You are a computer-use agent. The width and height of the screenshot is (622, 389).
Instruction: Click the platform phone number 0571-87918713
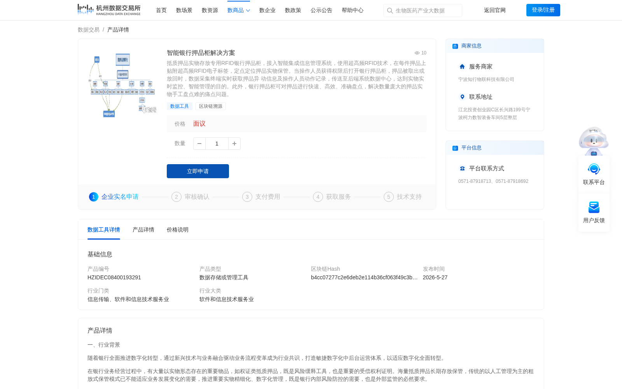point(475,181)
